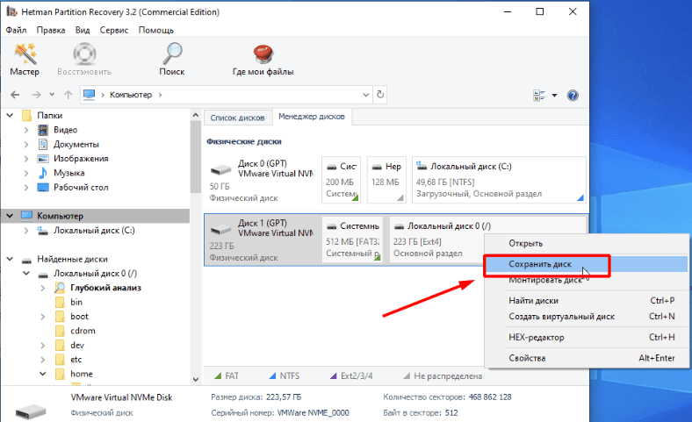This screenshot has width=692, height=422.
Task: Open the Поиск search tool
Action: tap(171, 60)
